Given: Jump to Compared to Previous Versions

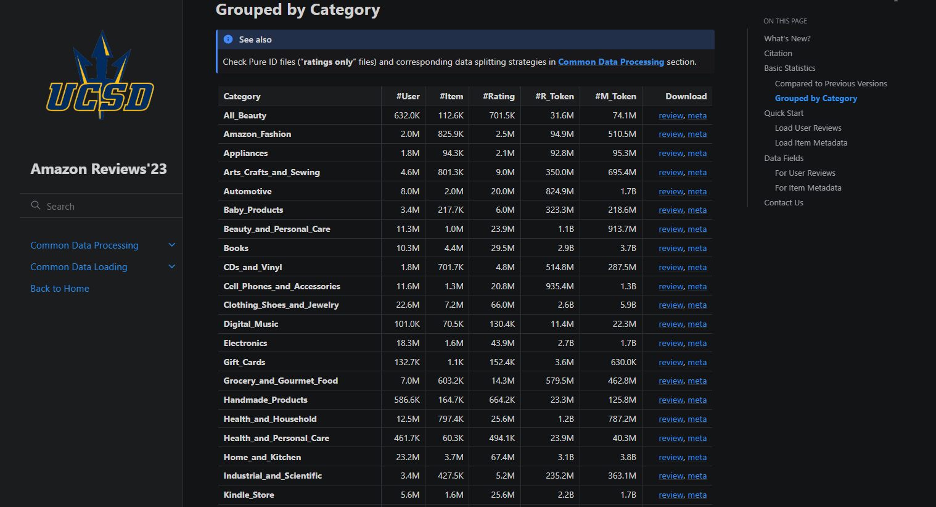Looking at the screenshot, I should [831, 84].
